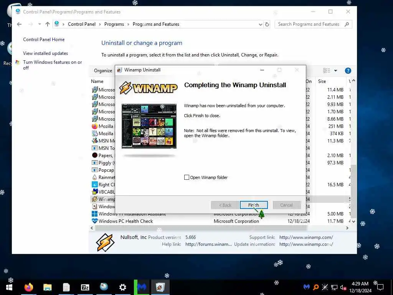Click the Mozilla Firefox icon in list

[94, 126]
